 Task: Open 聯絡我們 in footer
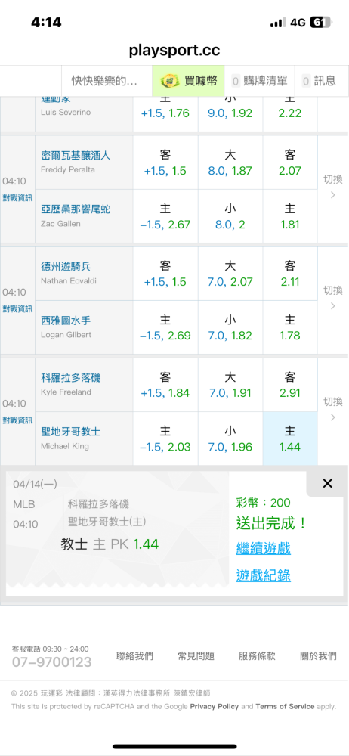[x=134, y=655]
